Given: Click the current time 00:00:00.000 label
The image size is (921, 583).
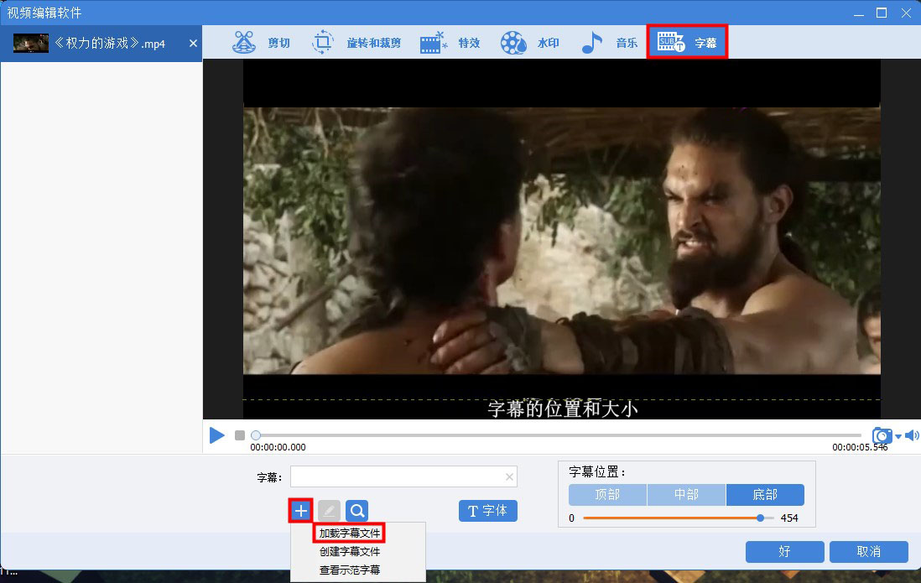Looking at the screenshot, I should 278,447.
